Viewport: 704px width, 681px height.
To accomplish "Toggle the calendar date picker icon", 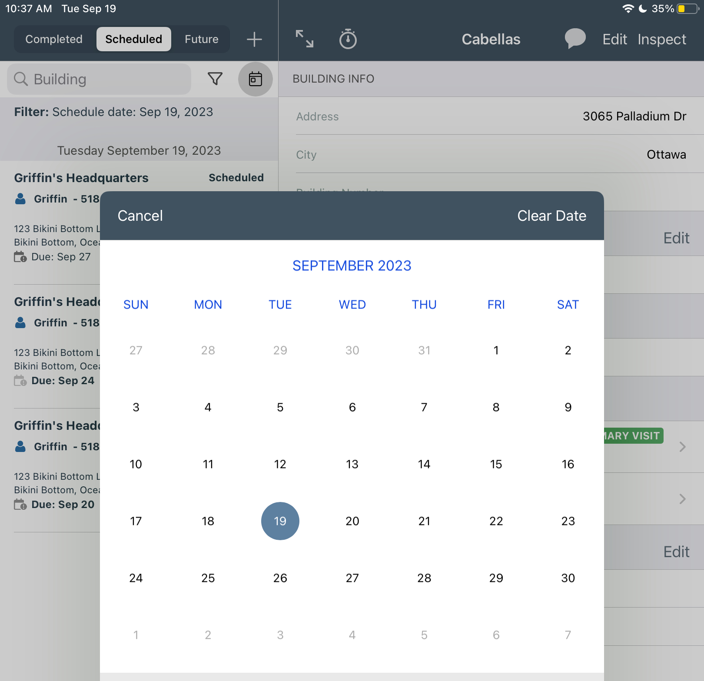I will pyautogui.click(x=255, y=79).
